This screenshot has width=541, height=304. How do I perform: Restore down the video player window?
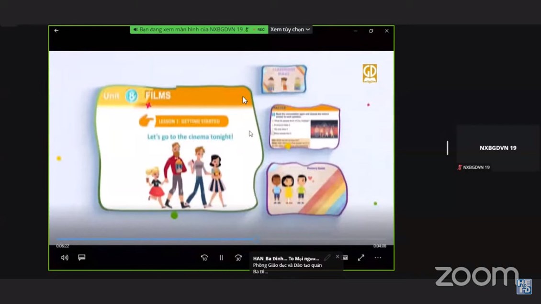tap(371, 31)
